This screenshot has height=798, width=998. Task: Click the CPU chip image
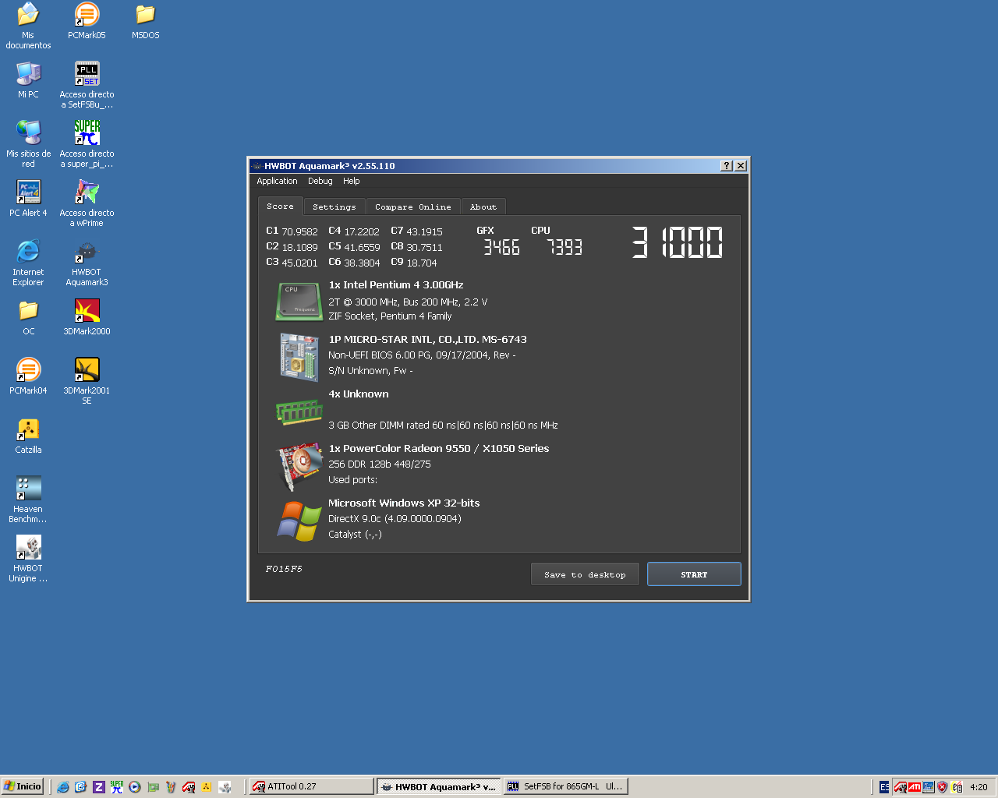coord(299,302)
